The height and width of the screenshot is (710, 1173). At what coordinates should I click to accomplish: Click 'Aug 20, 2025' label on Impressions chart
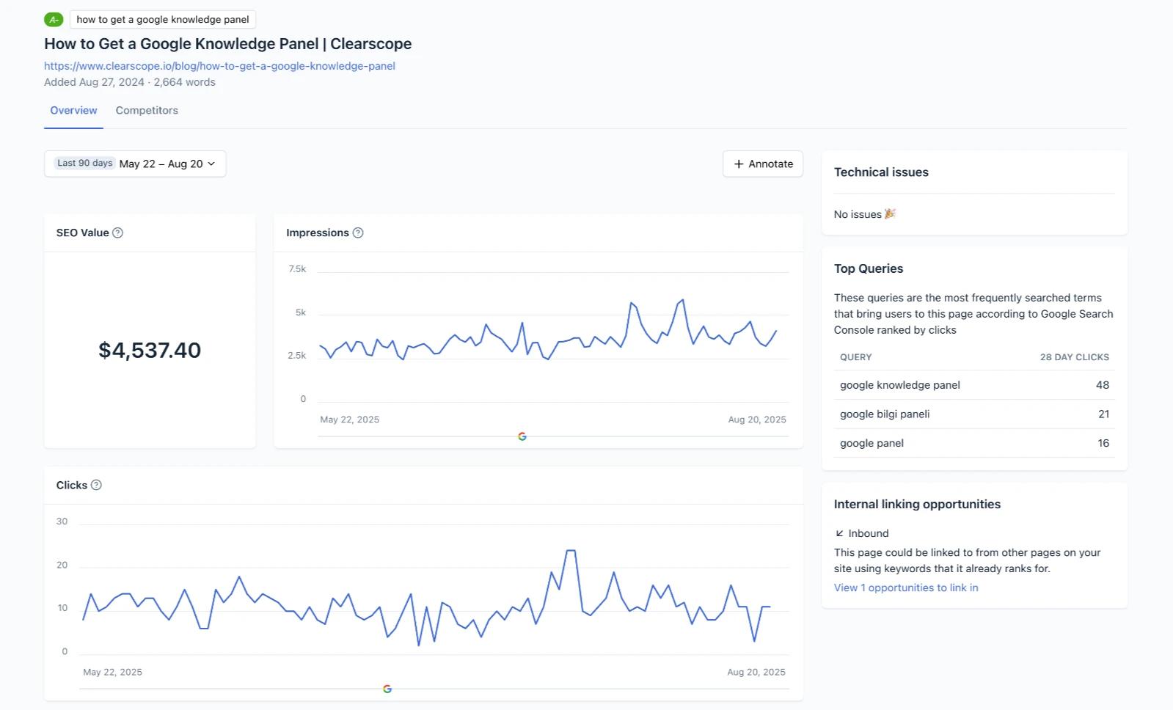pyautogui.click(x=757, y=420)
